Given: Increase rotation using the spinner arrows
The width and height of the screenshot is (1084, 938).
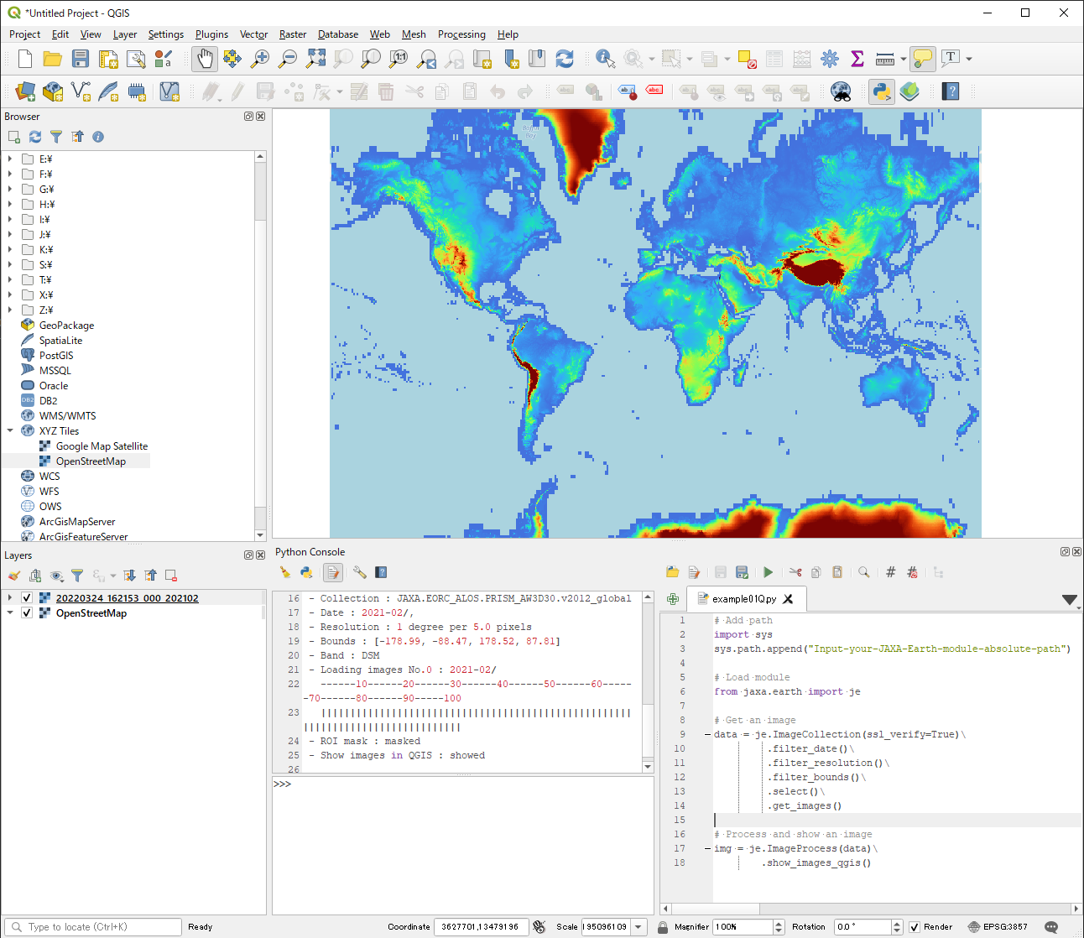Looking at the screenshot, I should 895,923.
